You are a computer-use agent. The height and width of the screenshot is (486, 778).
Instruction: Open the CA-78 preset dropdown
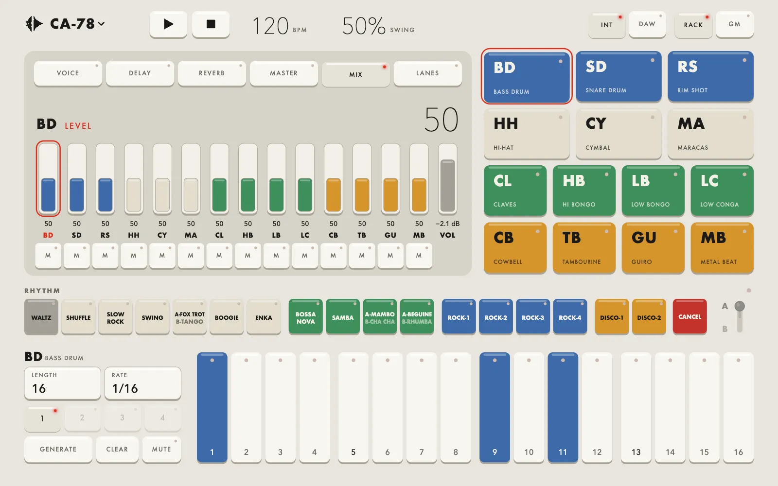pos(77,24)
